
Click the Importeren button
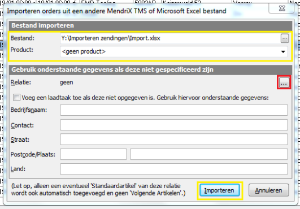click(x=220, y=190)
